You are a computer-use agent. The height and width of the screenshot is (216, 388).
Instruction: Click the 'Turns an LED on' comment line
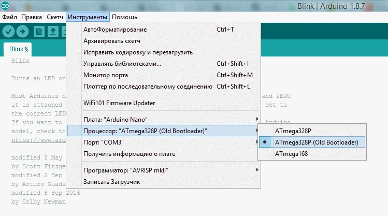click(x=38, y=78)
